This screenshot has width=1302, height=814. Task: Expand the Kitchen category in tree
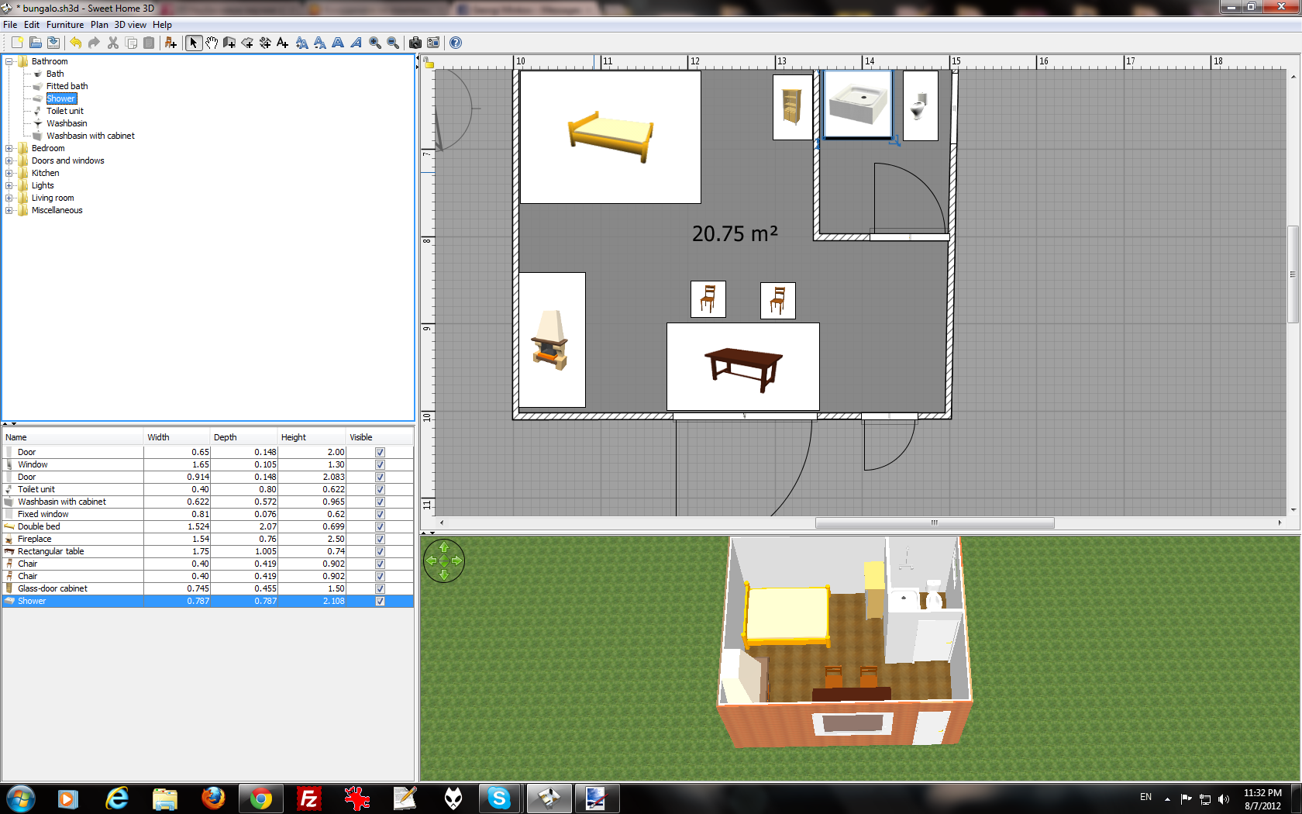(9, 173)
